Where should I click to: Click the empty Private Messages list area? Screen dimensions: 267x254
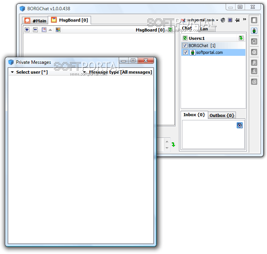[81, 159]
